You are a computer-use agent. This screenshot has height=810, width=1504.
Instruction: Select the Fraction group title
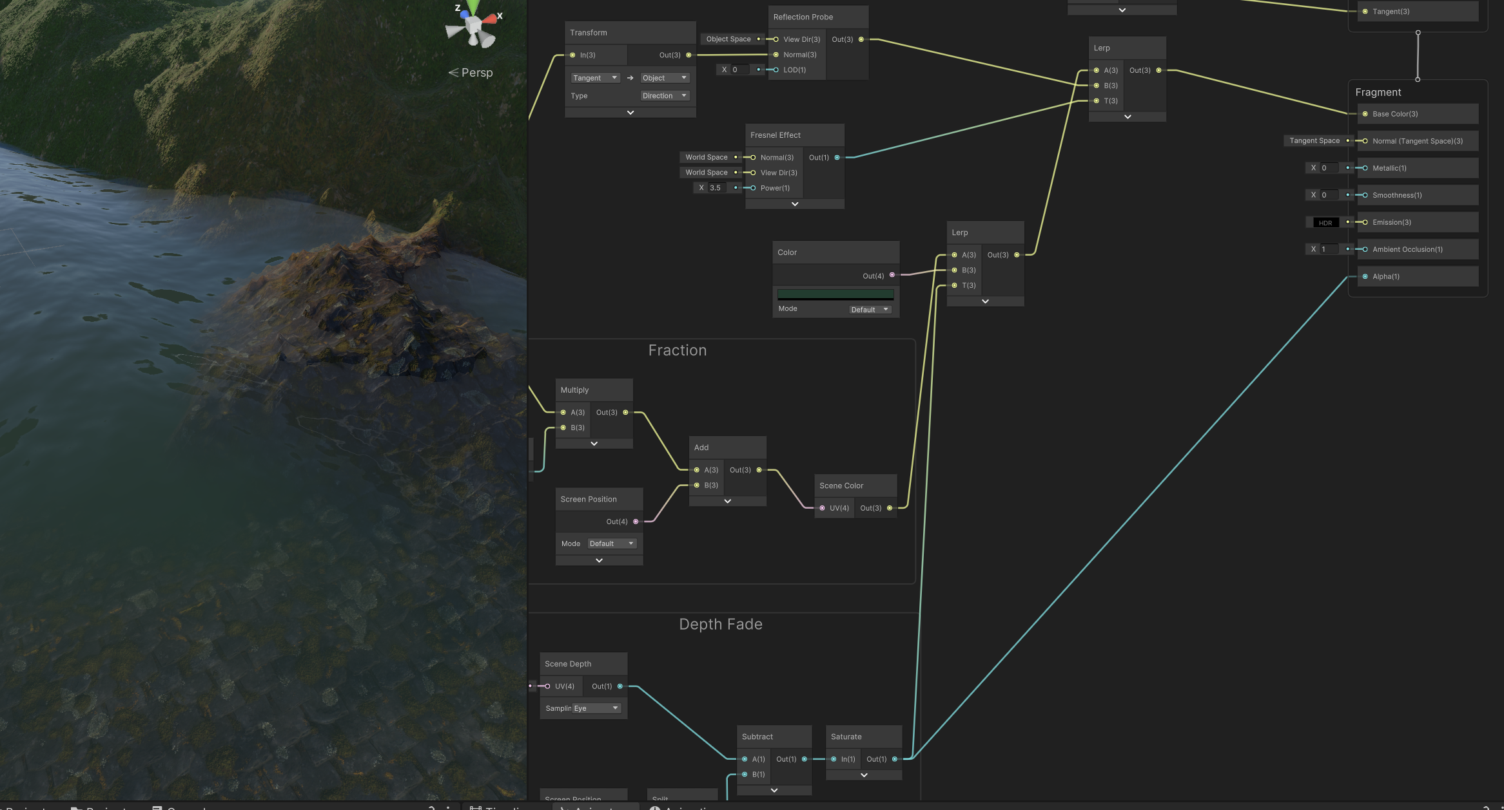(677, 350)
